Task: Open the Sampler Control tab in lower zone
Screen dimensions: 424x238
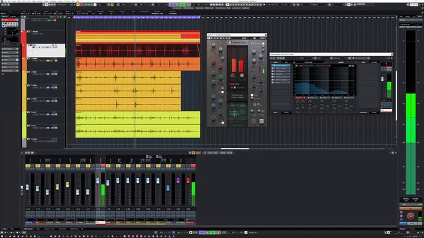Action: click(x=50, y=229)
